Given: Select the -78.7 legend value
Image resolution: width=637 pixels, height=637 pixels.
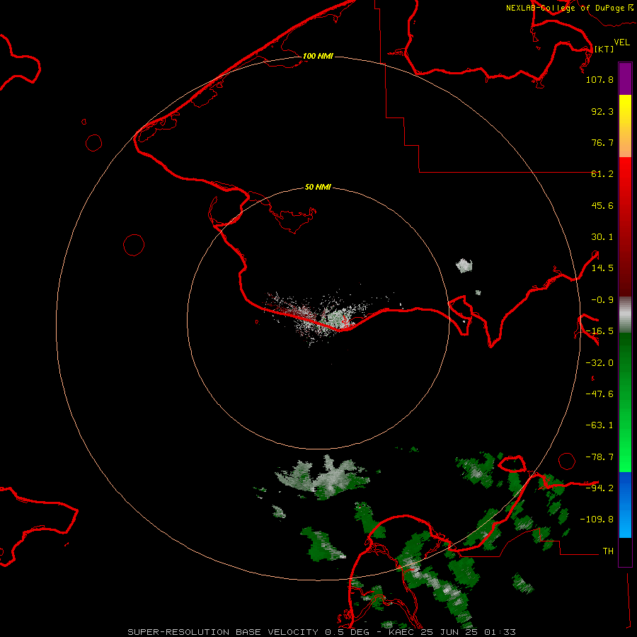Looking at the screenshot, I should (x=599, y=457).
